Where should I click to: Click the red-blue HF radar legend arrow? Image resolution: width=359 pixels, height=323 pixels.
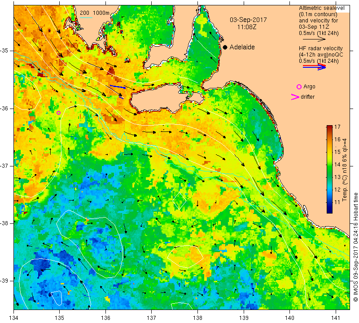315,67
